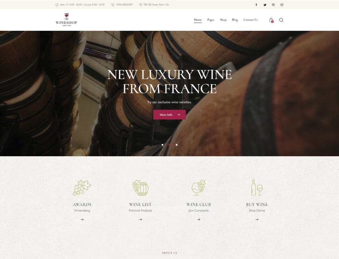Open the Instagram social icon

(282, 5)
